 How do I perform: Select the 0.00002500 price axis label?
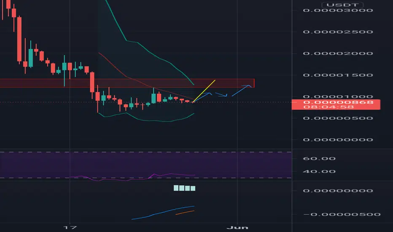point(338,32)
